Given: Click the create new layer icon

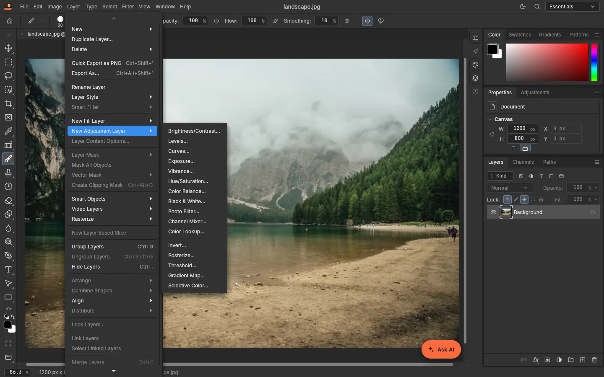Looking at the screenshot, I should coord(583,360).
